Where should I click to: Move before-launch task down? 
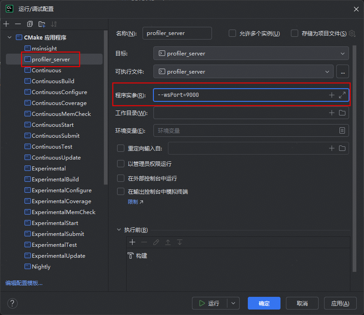click(x=180, y=242)
